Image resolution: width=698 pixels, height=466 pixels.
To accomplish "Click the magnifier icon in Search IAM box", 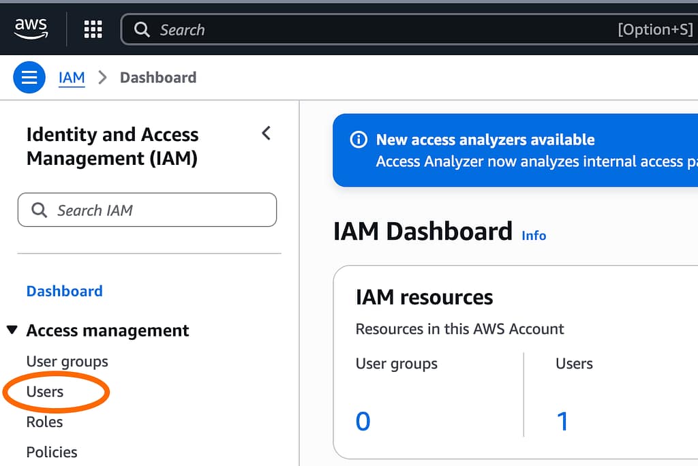I will [x=40, y=210].
